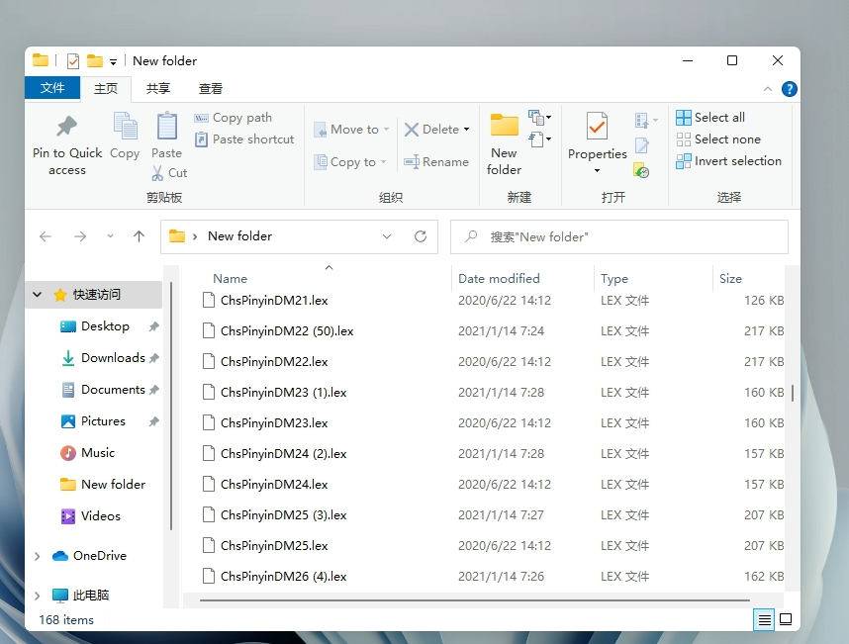849x644 pixels.
Task: Click the refresh icon beside the address bar
Action: click(420, 236)
